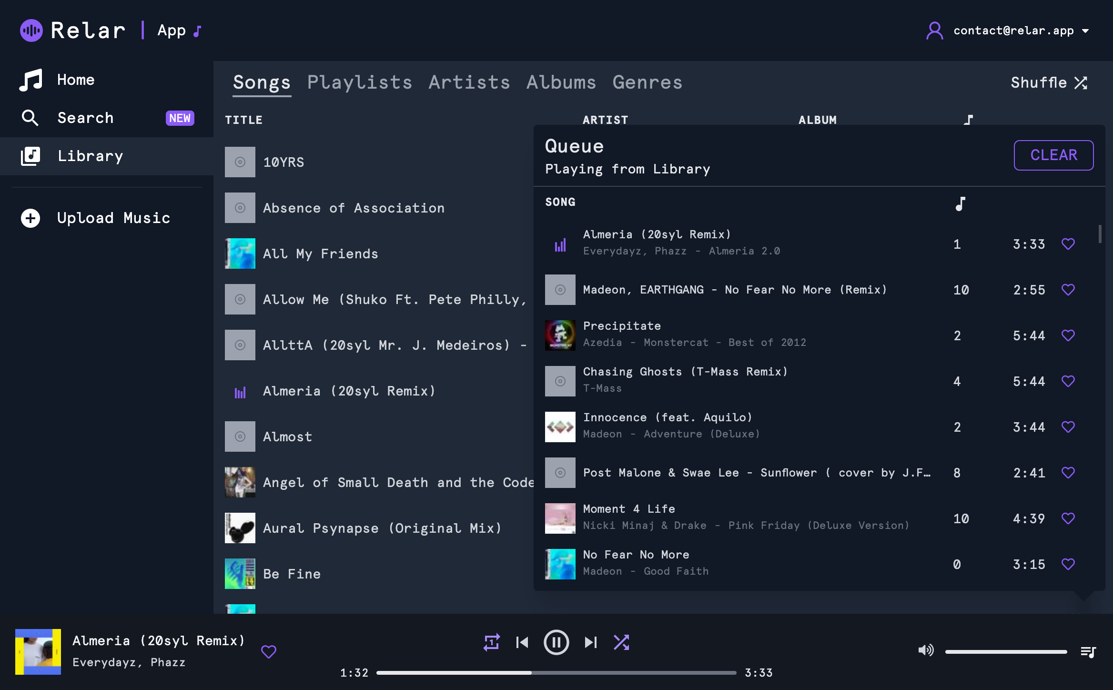The width and height of the screenshot is (1113, 690).
Task: Click the music note column icon in library header
Action: pyautogui.click(x=968, y=120)
